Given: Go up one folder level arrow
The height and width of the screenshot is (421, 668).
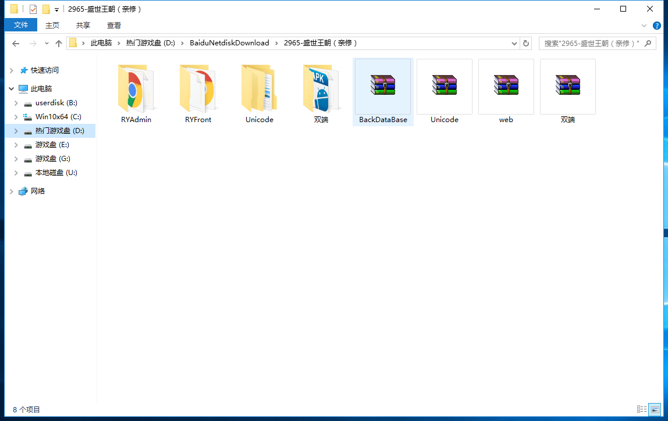Looking at the screenshot, I should click(59, 44).
